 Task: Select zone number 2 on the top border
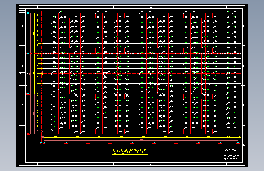76,7
